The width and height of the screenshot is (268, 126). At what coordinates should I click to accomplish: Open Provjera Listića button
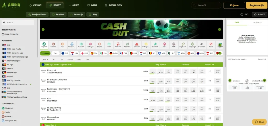click(x=37, y=15)
